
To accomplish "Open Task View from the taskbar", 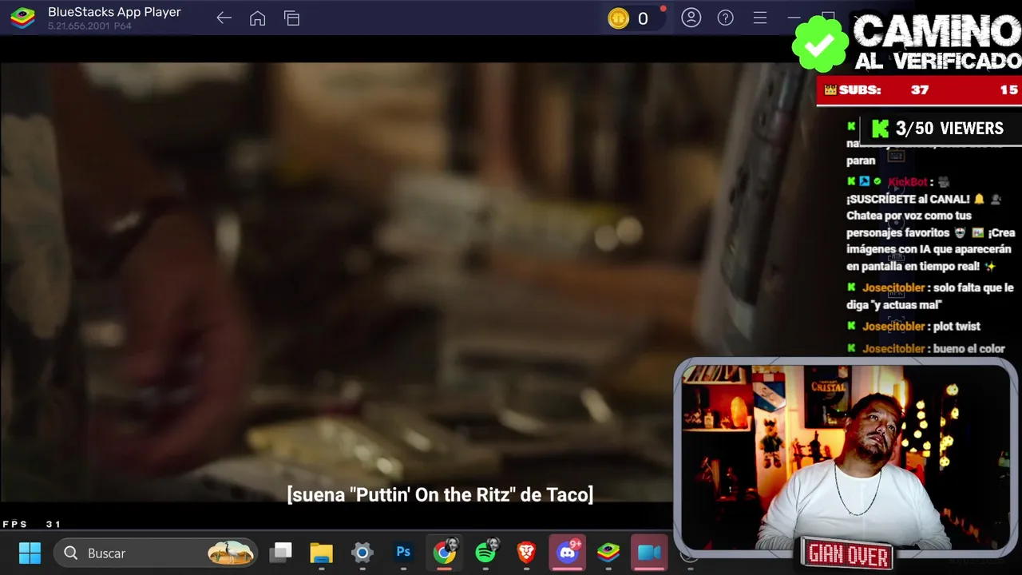I will [281, 553].
